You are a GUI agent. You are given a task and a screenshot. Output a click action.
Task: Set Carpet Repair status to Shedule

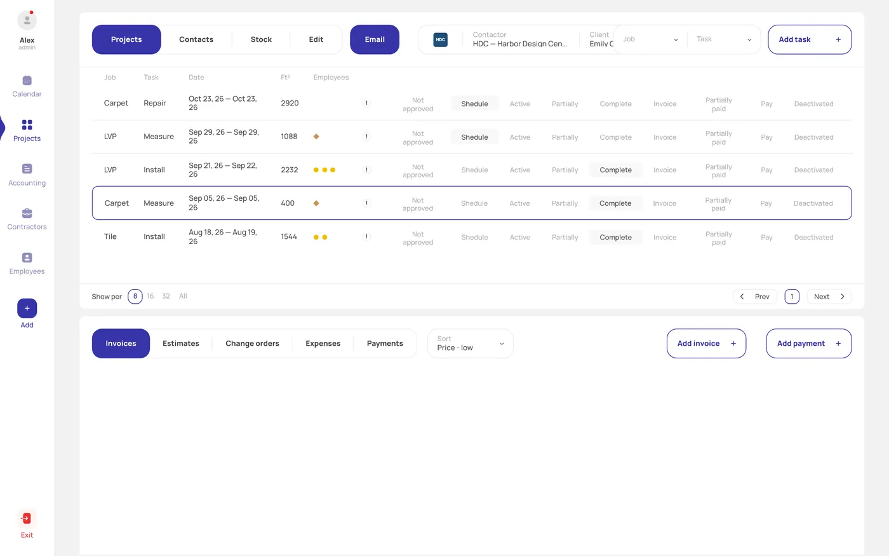pyautogui.click(x=474, y=104)
